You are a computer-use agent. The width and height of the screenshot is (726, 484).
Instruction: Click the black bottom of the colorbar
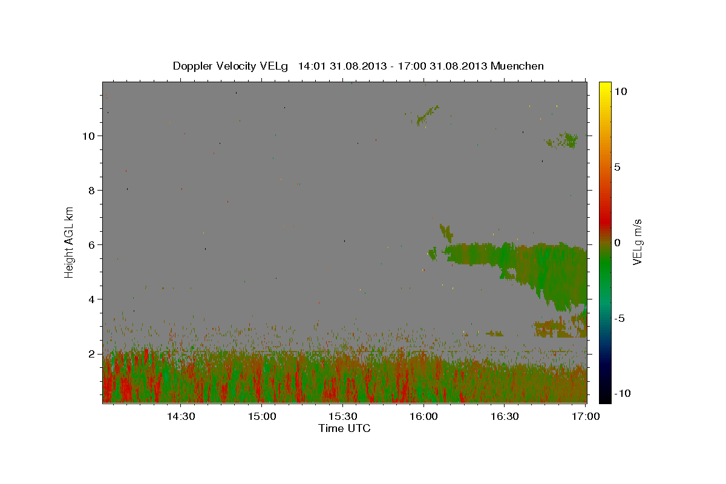pos(604,396)
